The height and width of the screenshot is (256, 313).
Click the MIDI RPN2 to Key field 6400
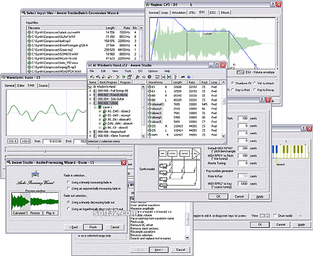point(243,183)
